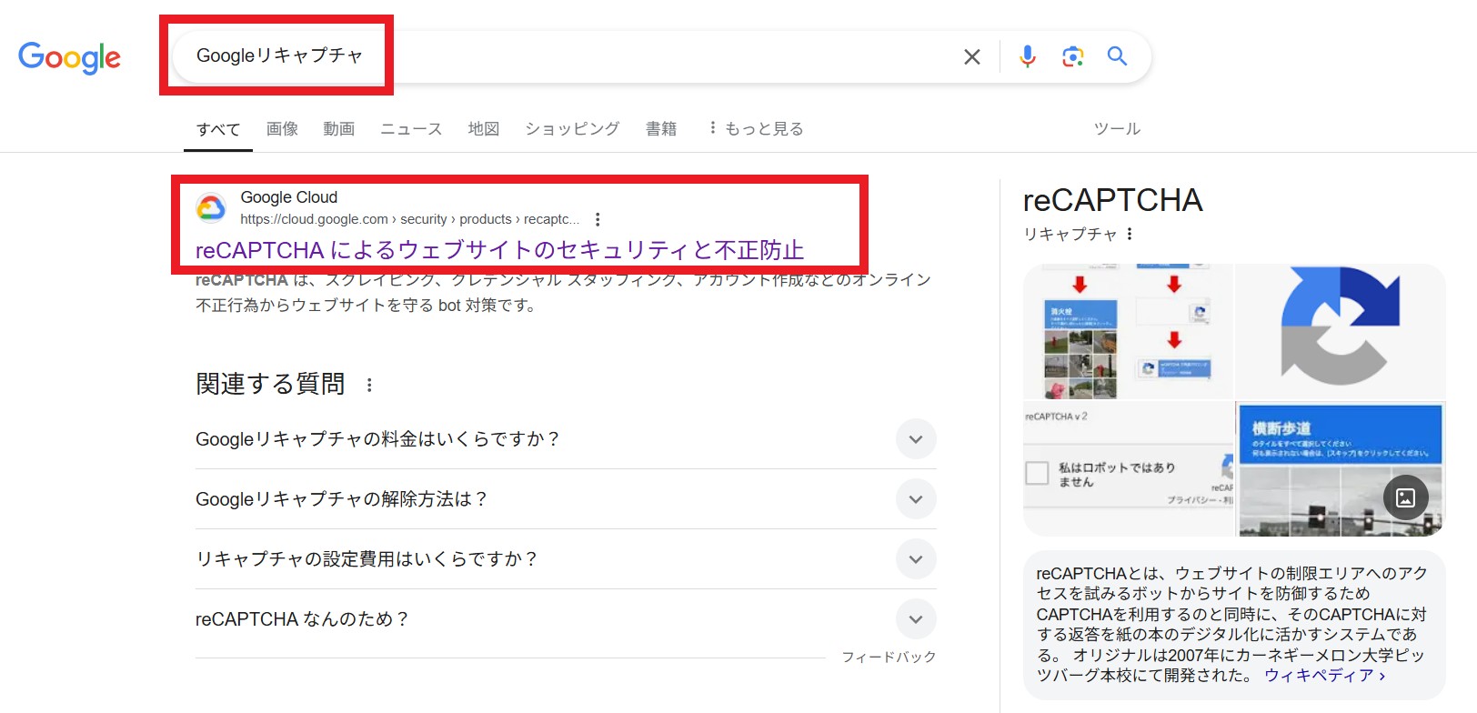Open three-dot menu beside リキャプチャ subtitle

1130,234
